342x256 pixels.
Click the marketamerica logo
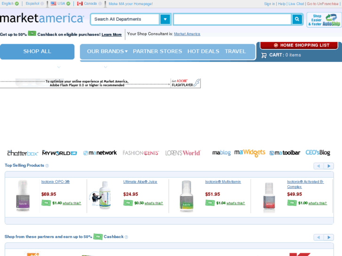42,18
